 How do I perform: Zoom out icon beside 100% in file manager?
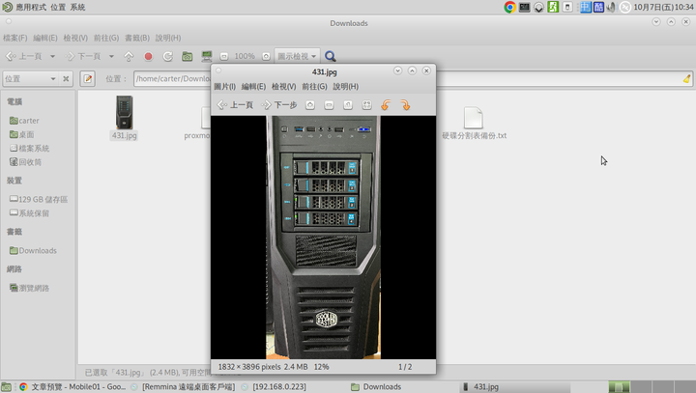[224, 56]
